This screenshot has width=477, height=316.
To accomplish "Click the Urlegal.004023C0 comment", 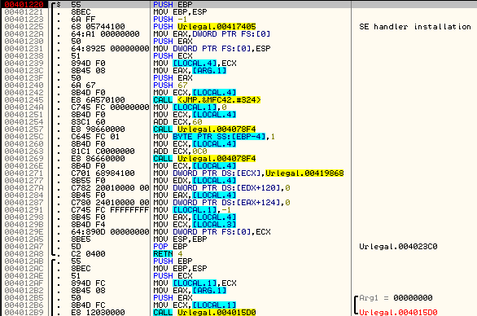I will 398,246.
